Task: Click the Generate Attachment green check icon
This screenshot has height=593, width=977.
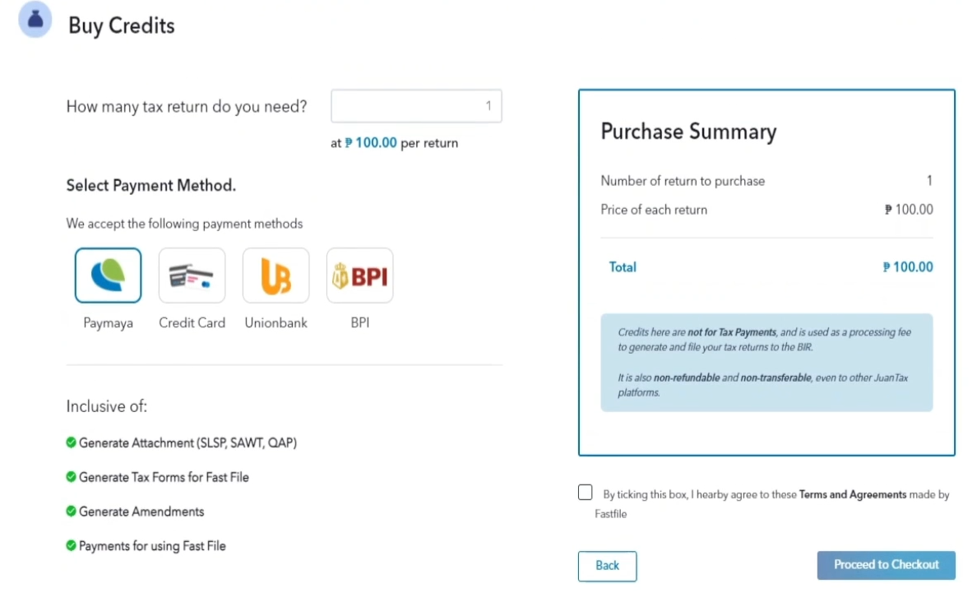Action: pos(72,442)
